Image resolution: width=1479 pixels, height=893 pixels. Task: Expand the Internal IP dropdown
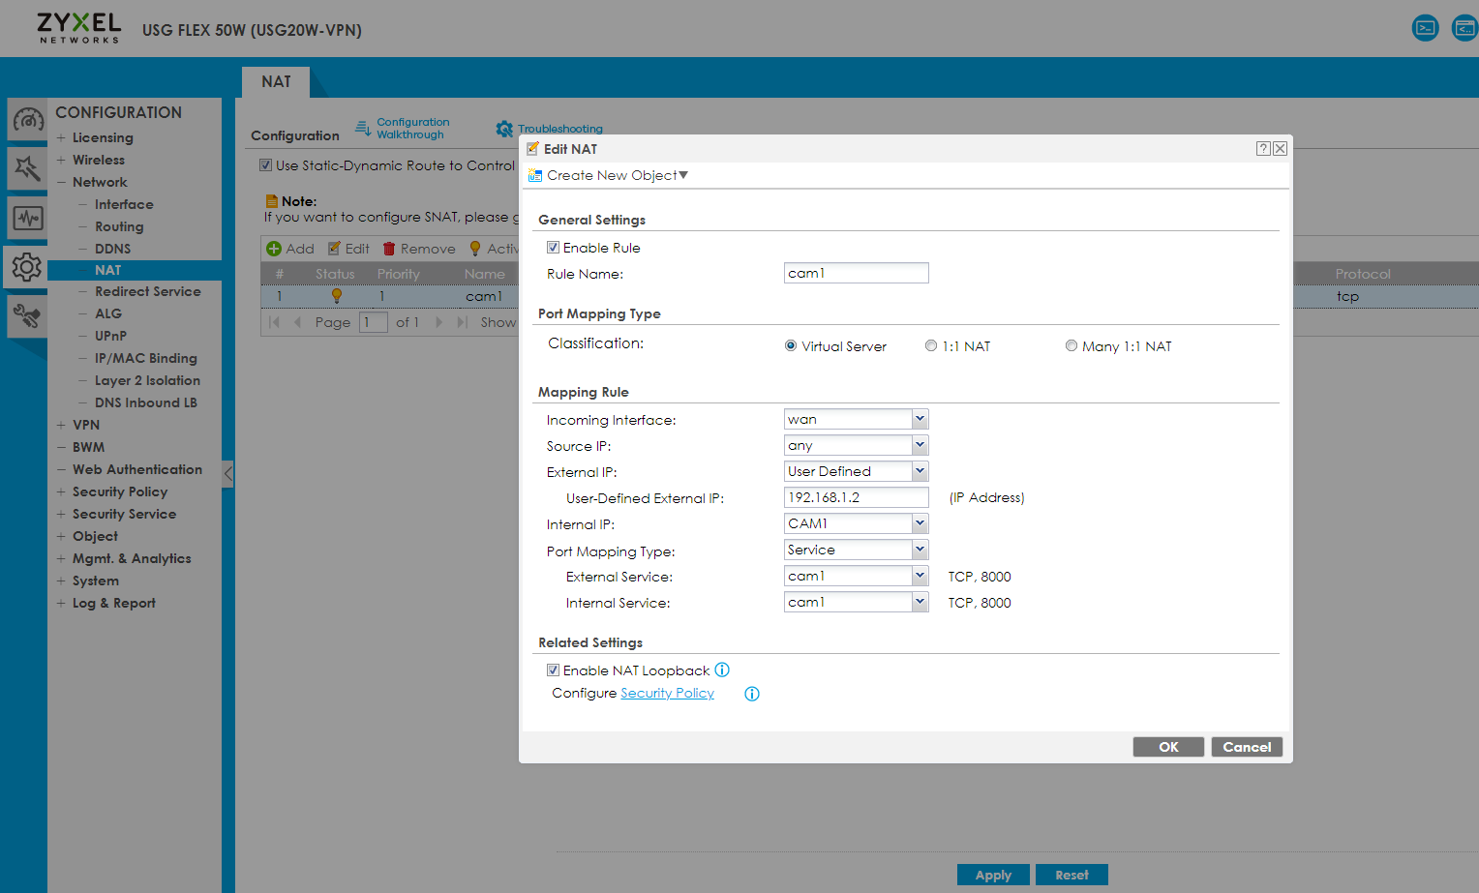click(x=920, y=523)
